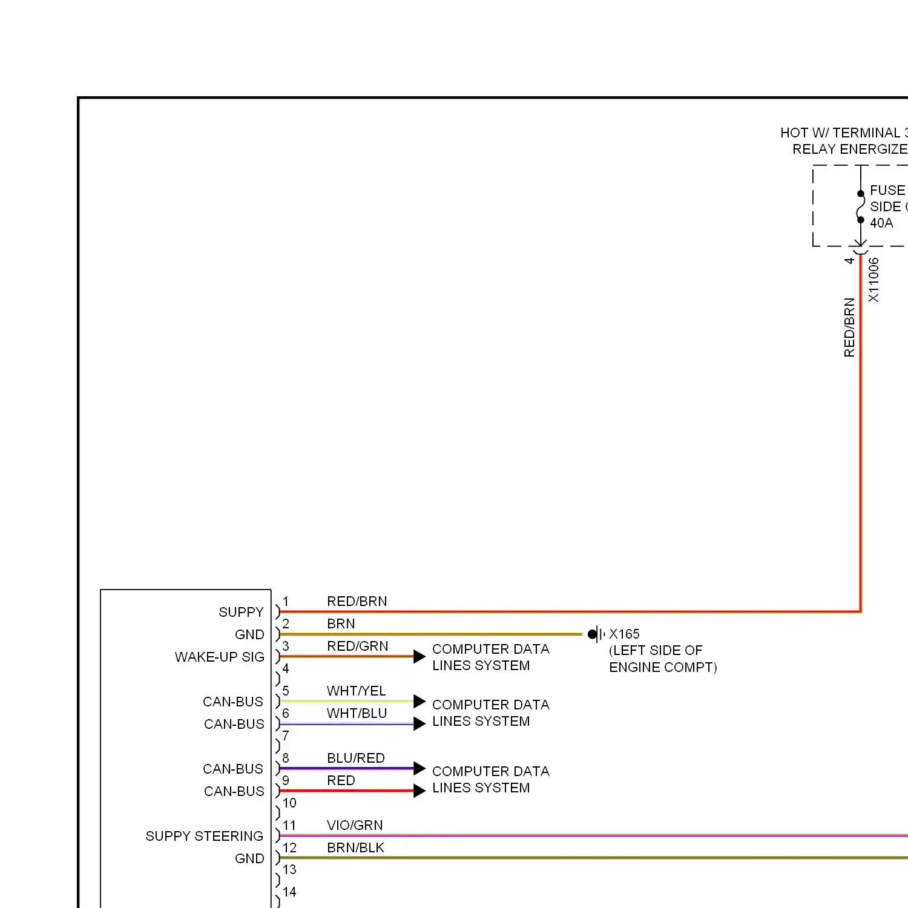This screenshot has width=908, height=908.
Task: Click the vertical pin '4' beside X11006
Action: [x=849, y=260]
